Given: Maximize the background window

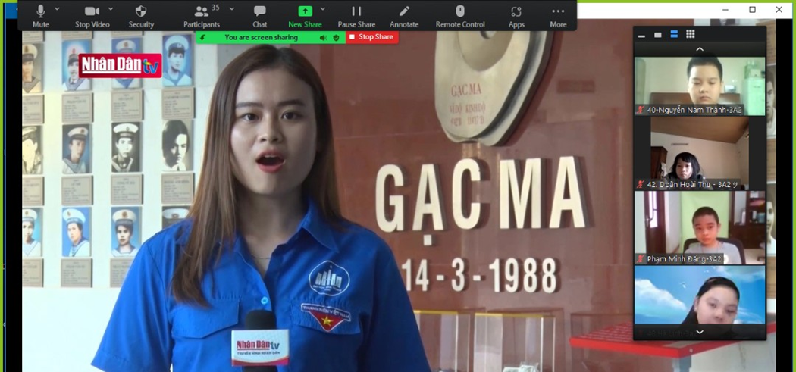Looking at the screenshot, I should 752,10.
